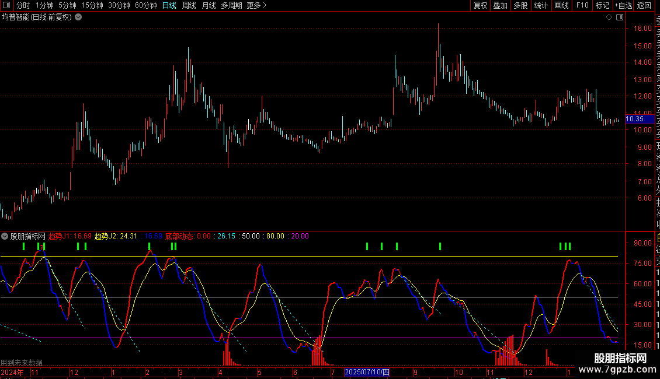Toggle the left sidebar panel icon
The image size is (660, 379).
8,5
